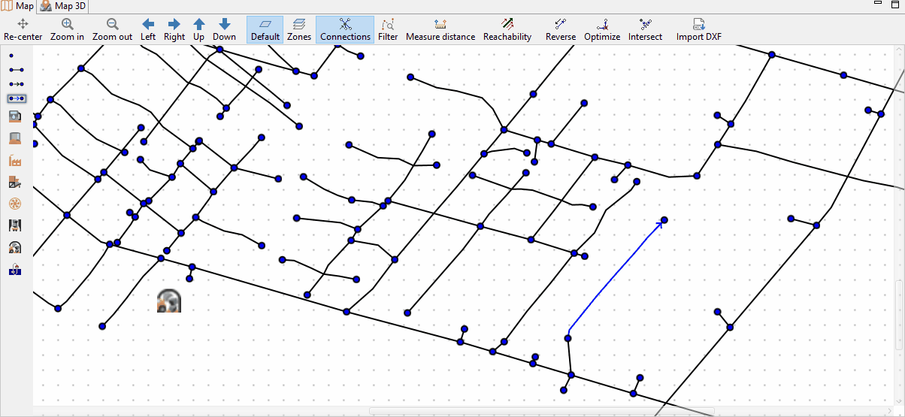Open the Reachability tool
This screenshot has height=417, width=905.
[507, 30]
